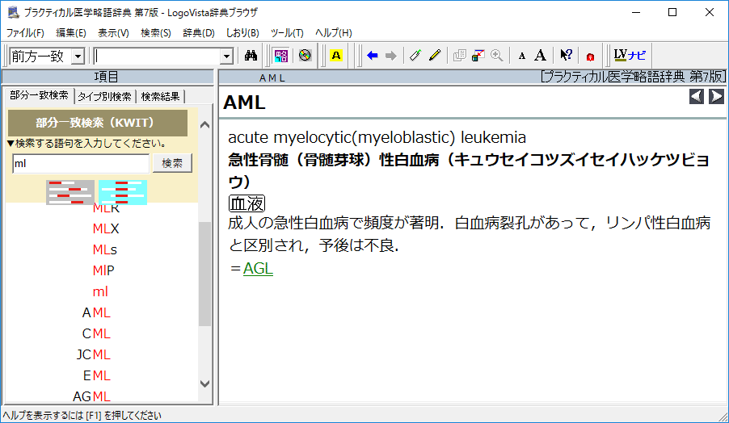Viewport: 729px width, 423px height.
Task: Click the small red mailbox icon
Action: [x=590, y=57]
